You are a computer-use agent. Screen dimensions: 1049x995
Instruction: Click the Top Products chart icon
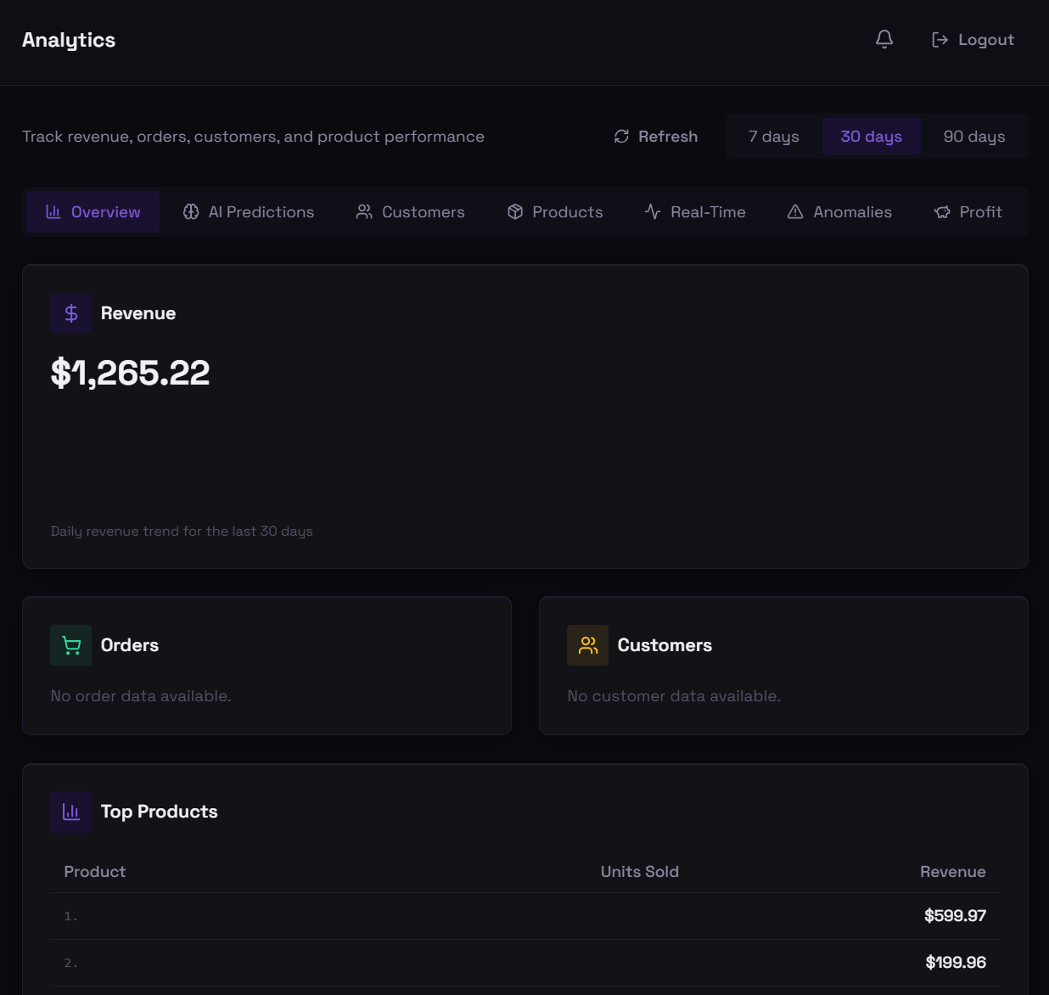pos(71,811)
